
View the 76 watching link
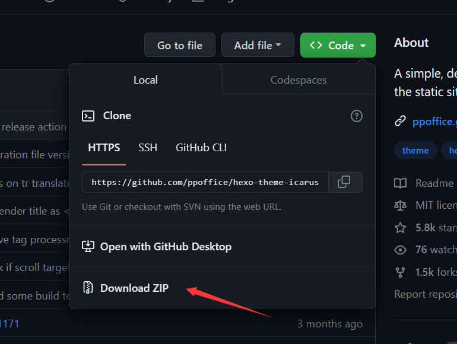click(x=436, y=250)
